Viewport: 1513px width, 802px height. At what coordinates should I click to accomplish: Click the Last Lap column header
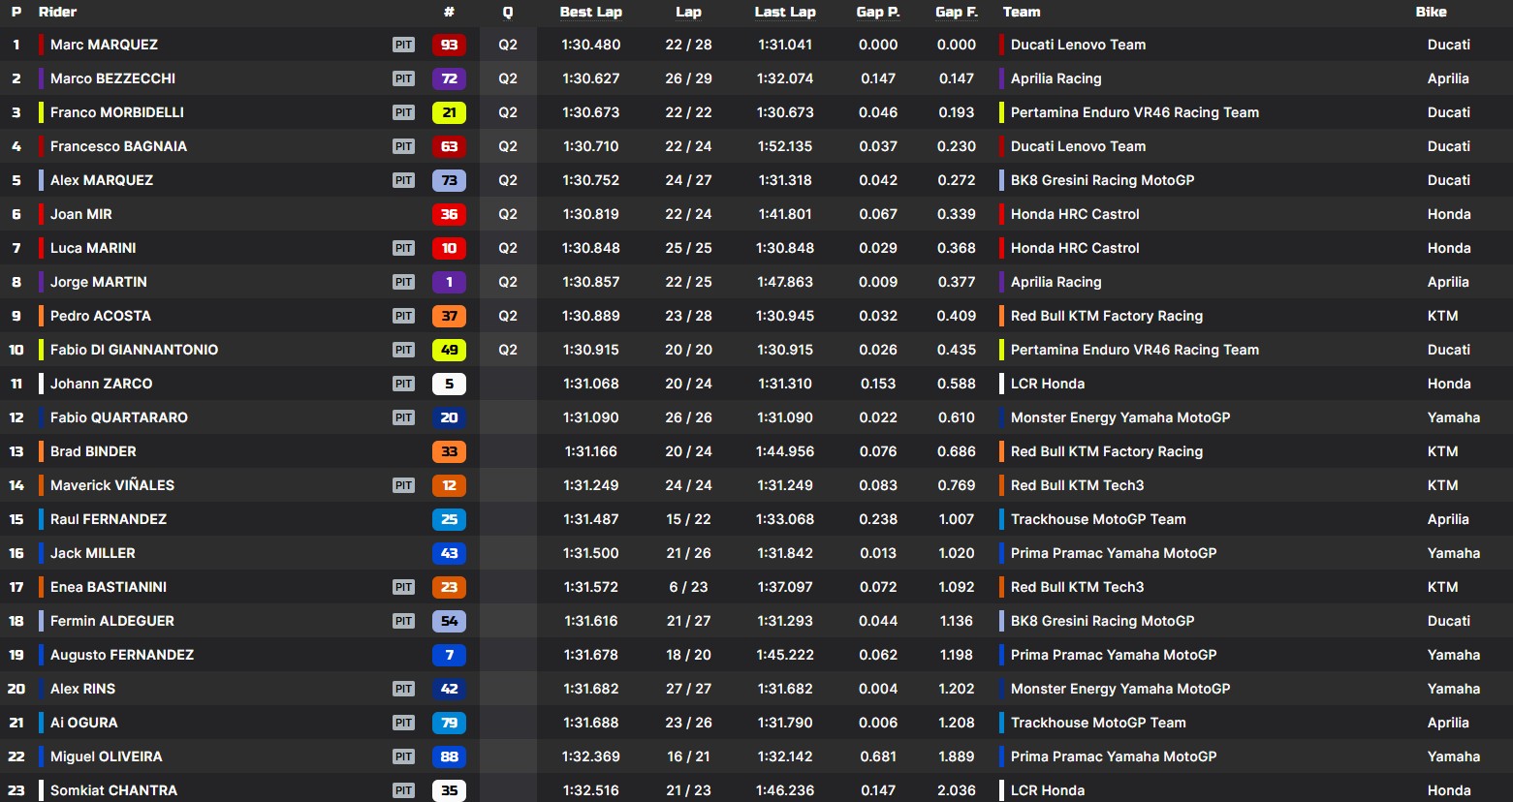click(x=784, y=12)
